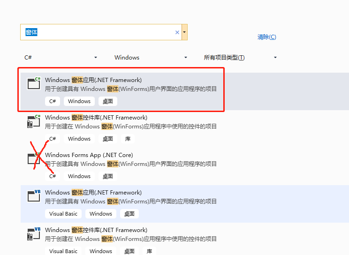349x255 pixels.
Task: Click description of VB 窗体控件库 template
Action: 131,239
